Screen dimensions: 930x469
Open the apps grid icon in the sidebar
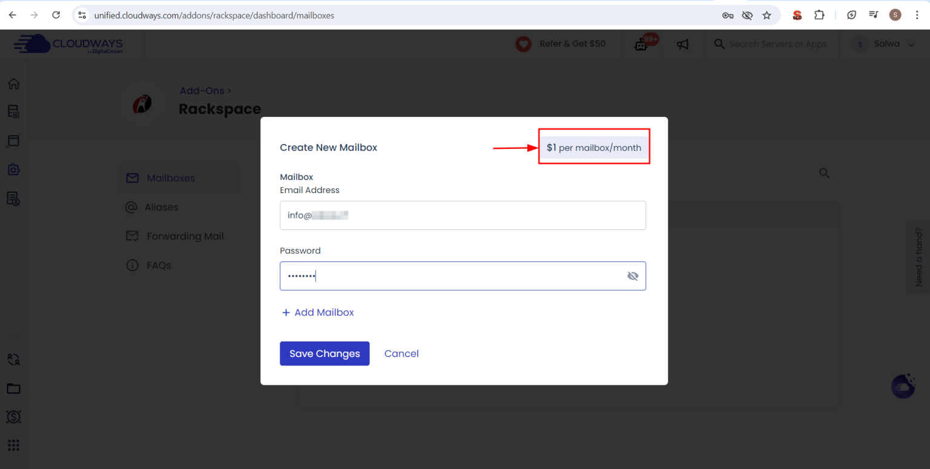pyautogui.click(x=13, y=445)
